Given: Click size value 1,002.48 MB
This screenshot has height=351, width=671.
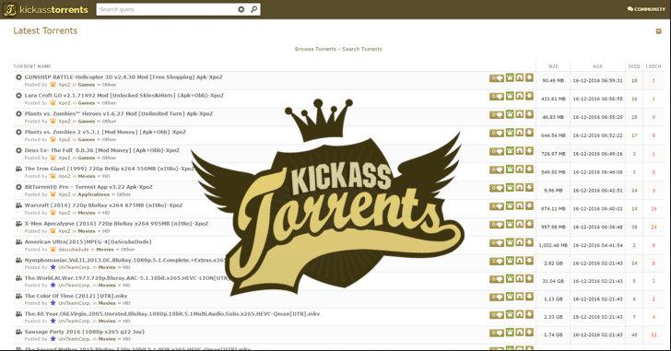Looking at the screenshot, I should 553,245.
